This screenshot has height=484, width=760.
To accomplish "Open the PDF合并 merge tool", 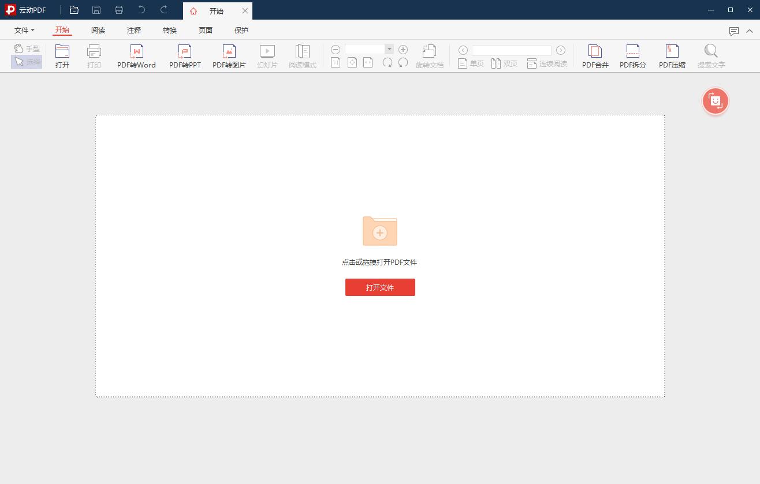I will pyautogui.click(x=595, y=57).
